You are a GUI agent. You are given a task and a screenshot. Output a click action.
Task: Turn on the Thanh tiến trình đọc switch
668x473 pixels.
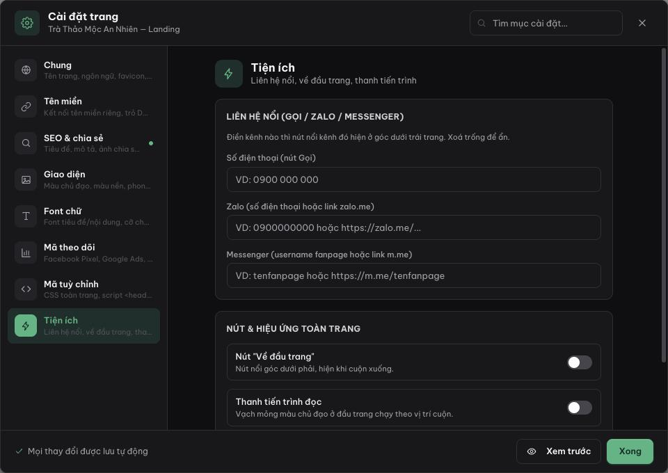(580, 408)
